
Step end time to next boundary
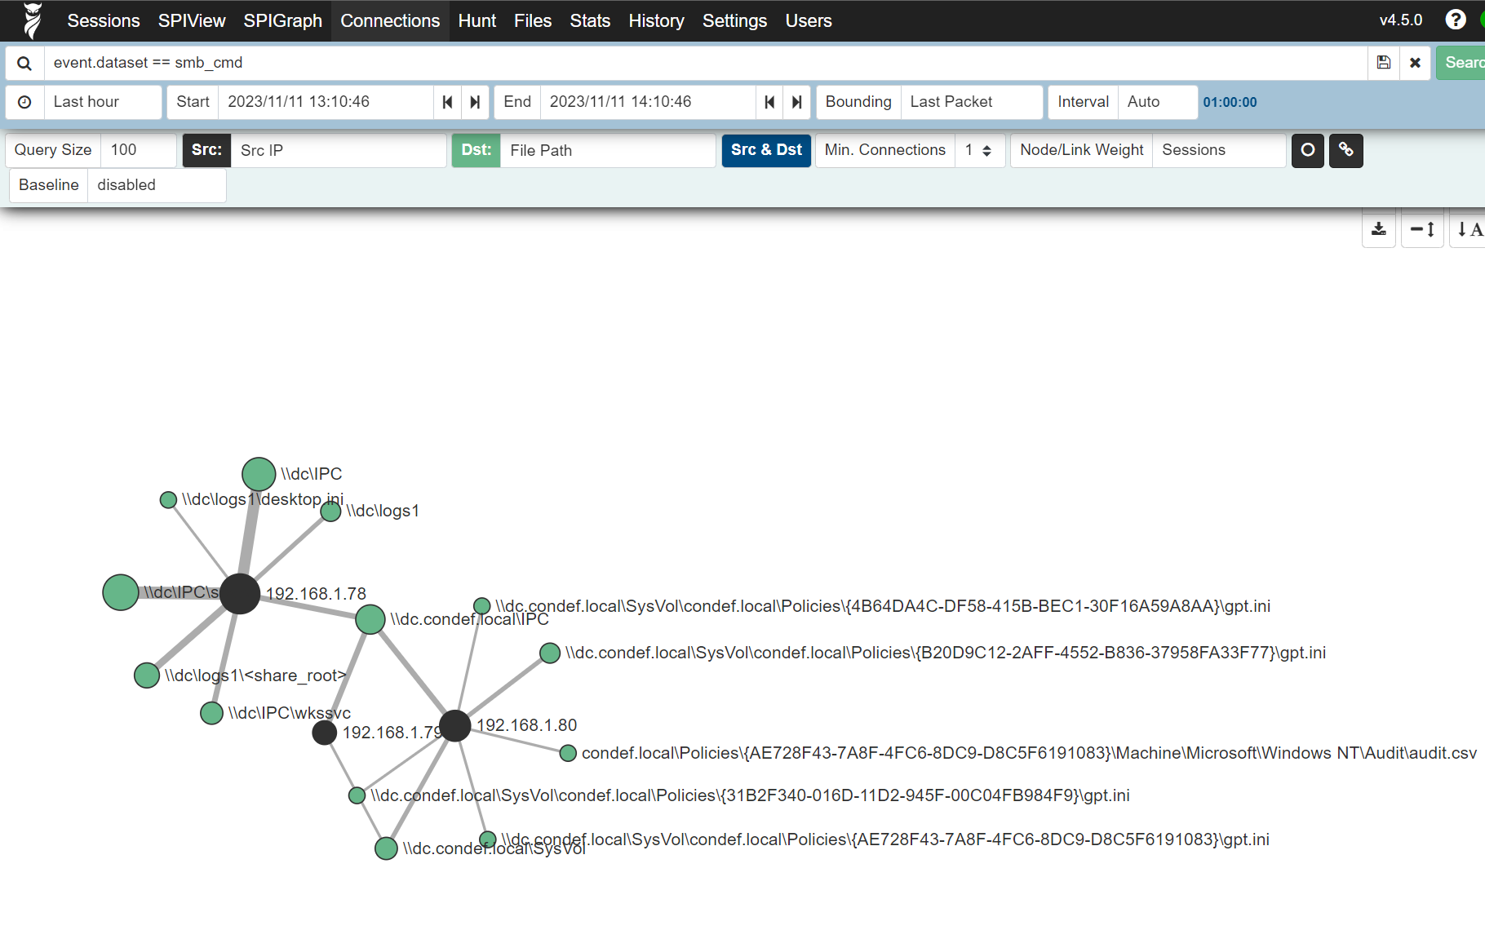coord(797,102)
